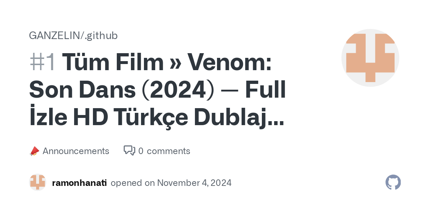Click the small ramonhanati avatar icon
This screenshot has width=434, height=217.
click(38, 182)
